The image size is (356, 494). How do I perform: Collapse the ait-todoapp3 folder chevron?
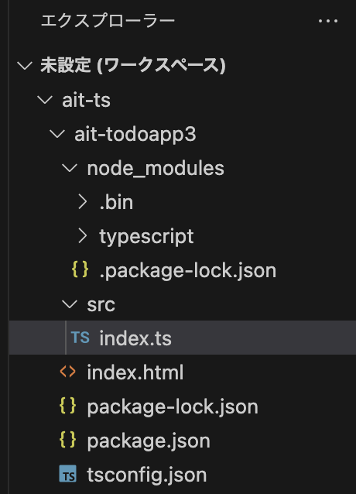point(57,134)
